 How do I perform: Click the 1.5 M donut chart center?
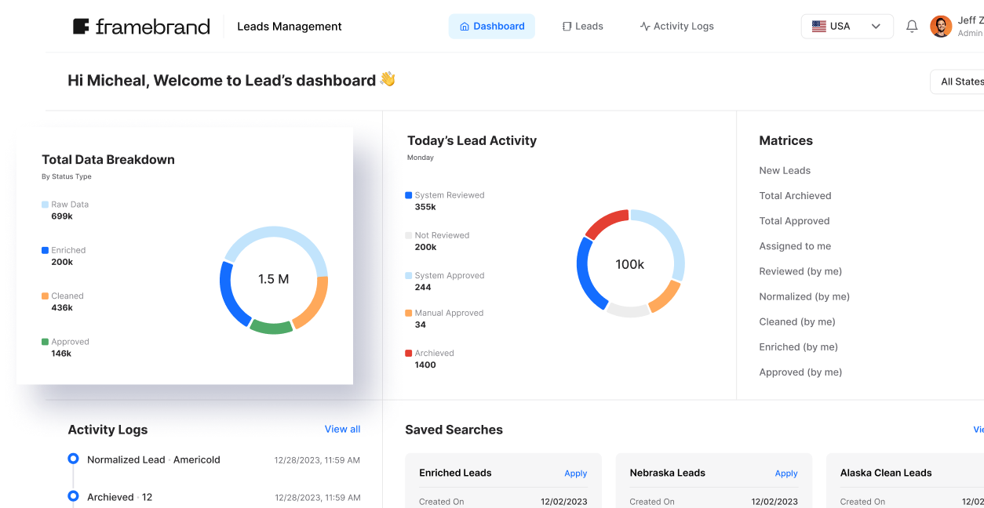pos(273,279)
